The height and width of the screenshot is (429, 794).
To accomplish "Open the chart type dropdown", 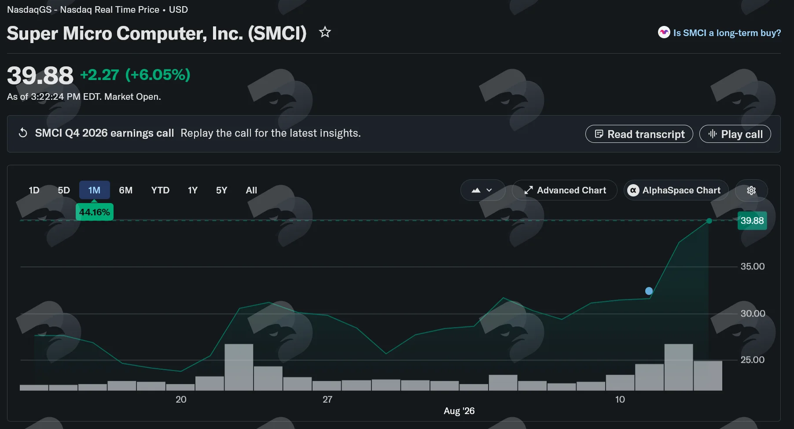I will (x=482, y=190).
